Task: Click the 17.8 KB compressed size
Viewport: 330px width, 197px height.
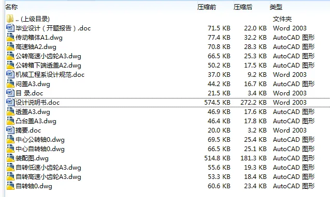Action: (255, 121)
